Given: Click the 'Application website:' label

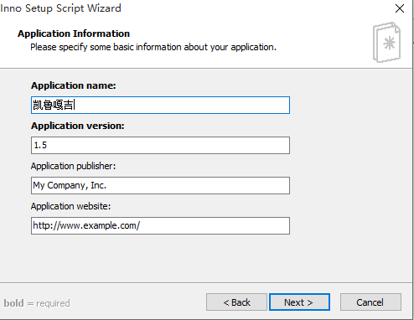Looking at the screenshot, I should [x=70, y=206].
